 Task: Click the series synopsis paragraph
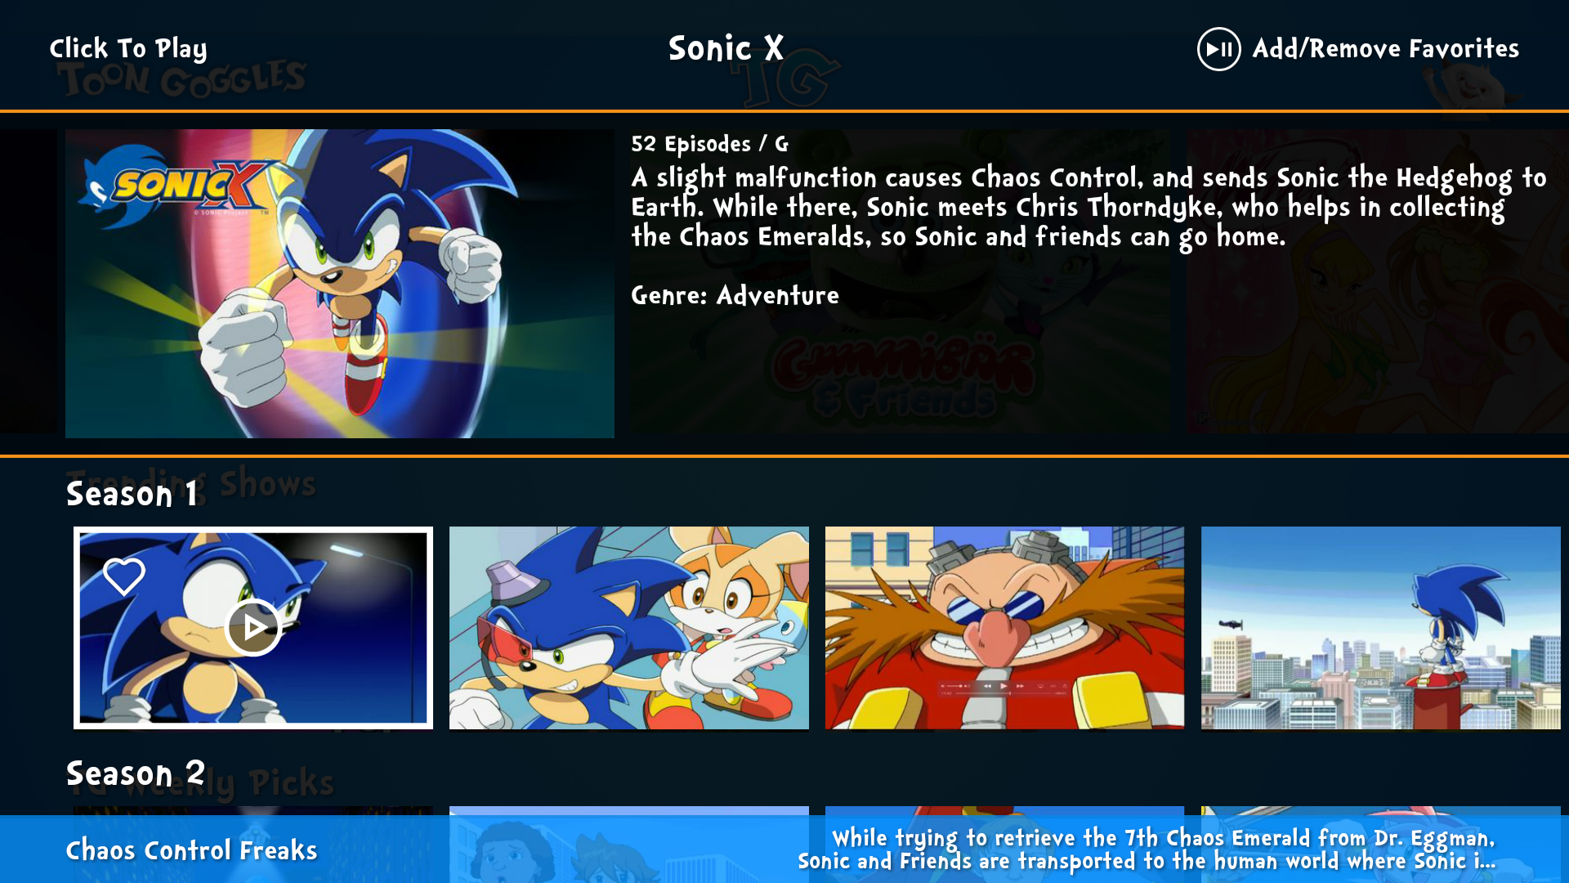pyautogui.click(x=1088, y=207)
